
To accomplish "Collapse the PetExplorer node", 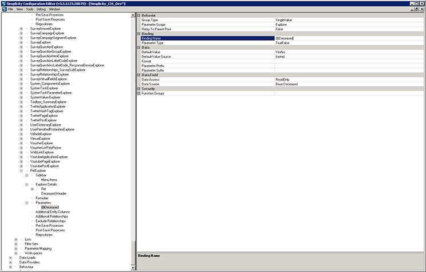I will pyautogui.click(x=21, y=171).
